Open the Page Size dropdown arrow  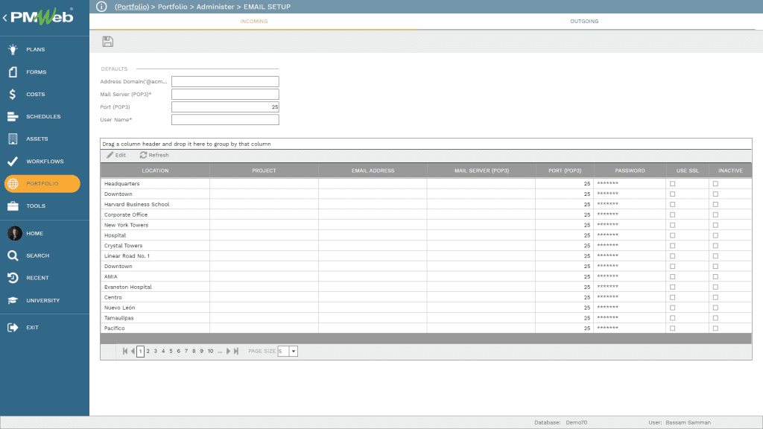294,352
